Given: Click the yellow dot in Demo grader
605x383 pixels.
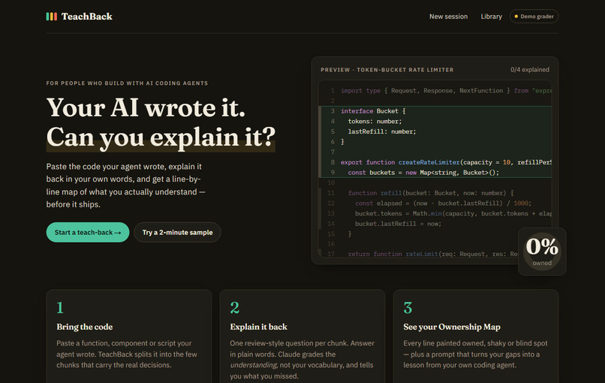Looking at the screenshot, I should (516, 17).
